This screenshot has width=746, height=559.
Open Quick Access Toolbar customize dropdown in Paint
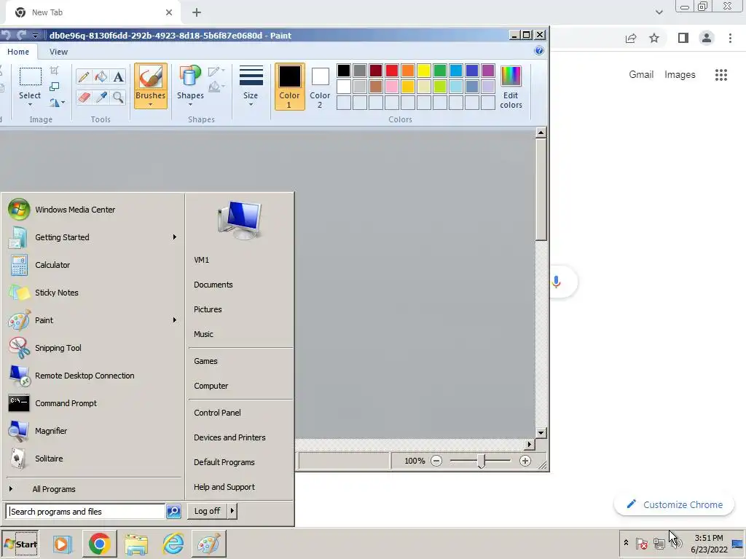pyautogui.click(x=35, y=36)
